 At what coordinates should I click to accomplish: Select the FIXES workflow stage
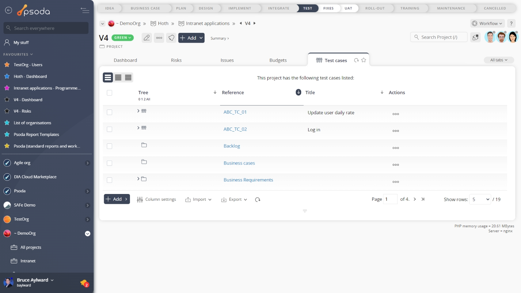[x=328, y=8]
